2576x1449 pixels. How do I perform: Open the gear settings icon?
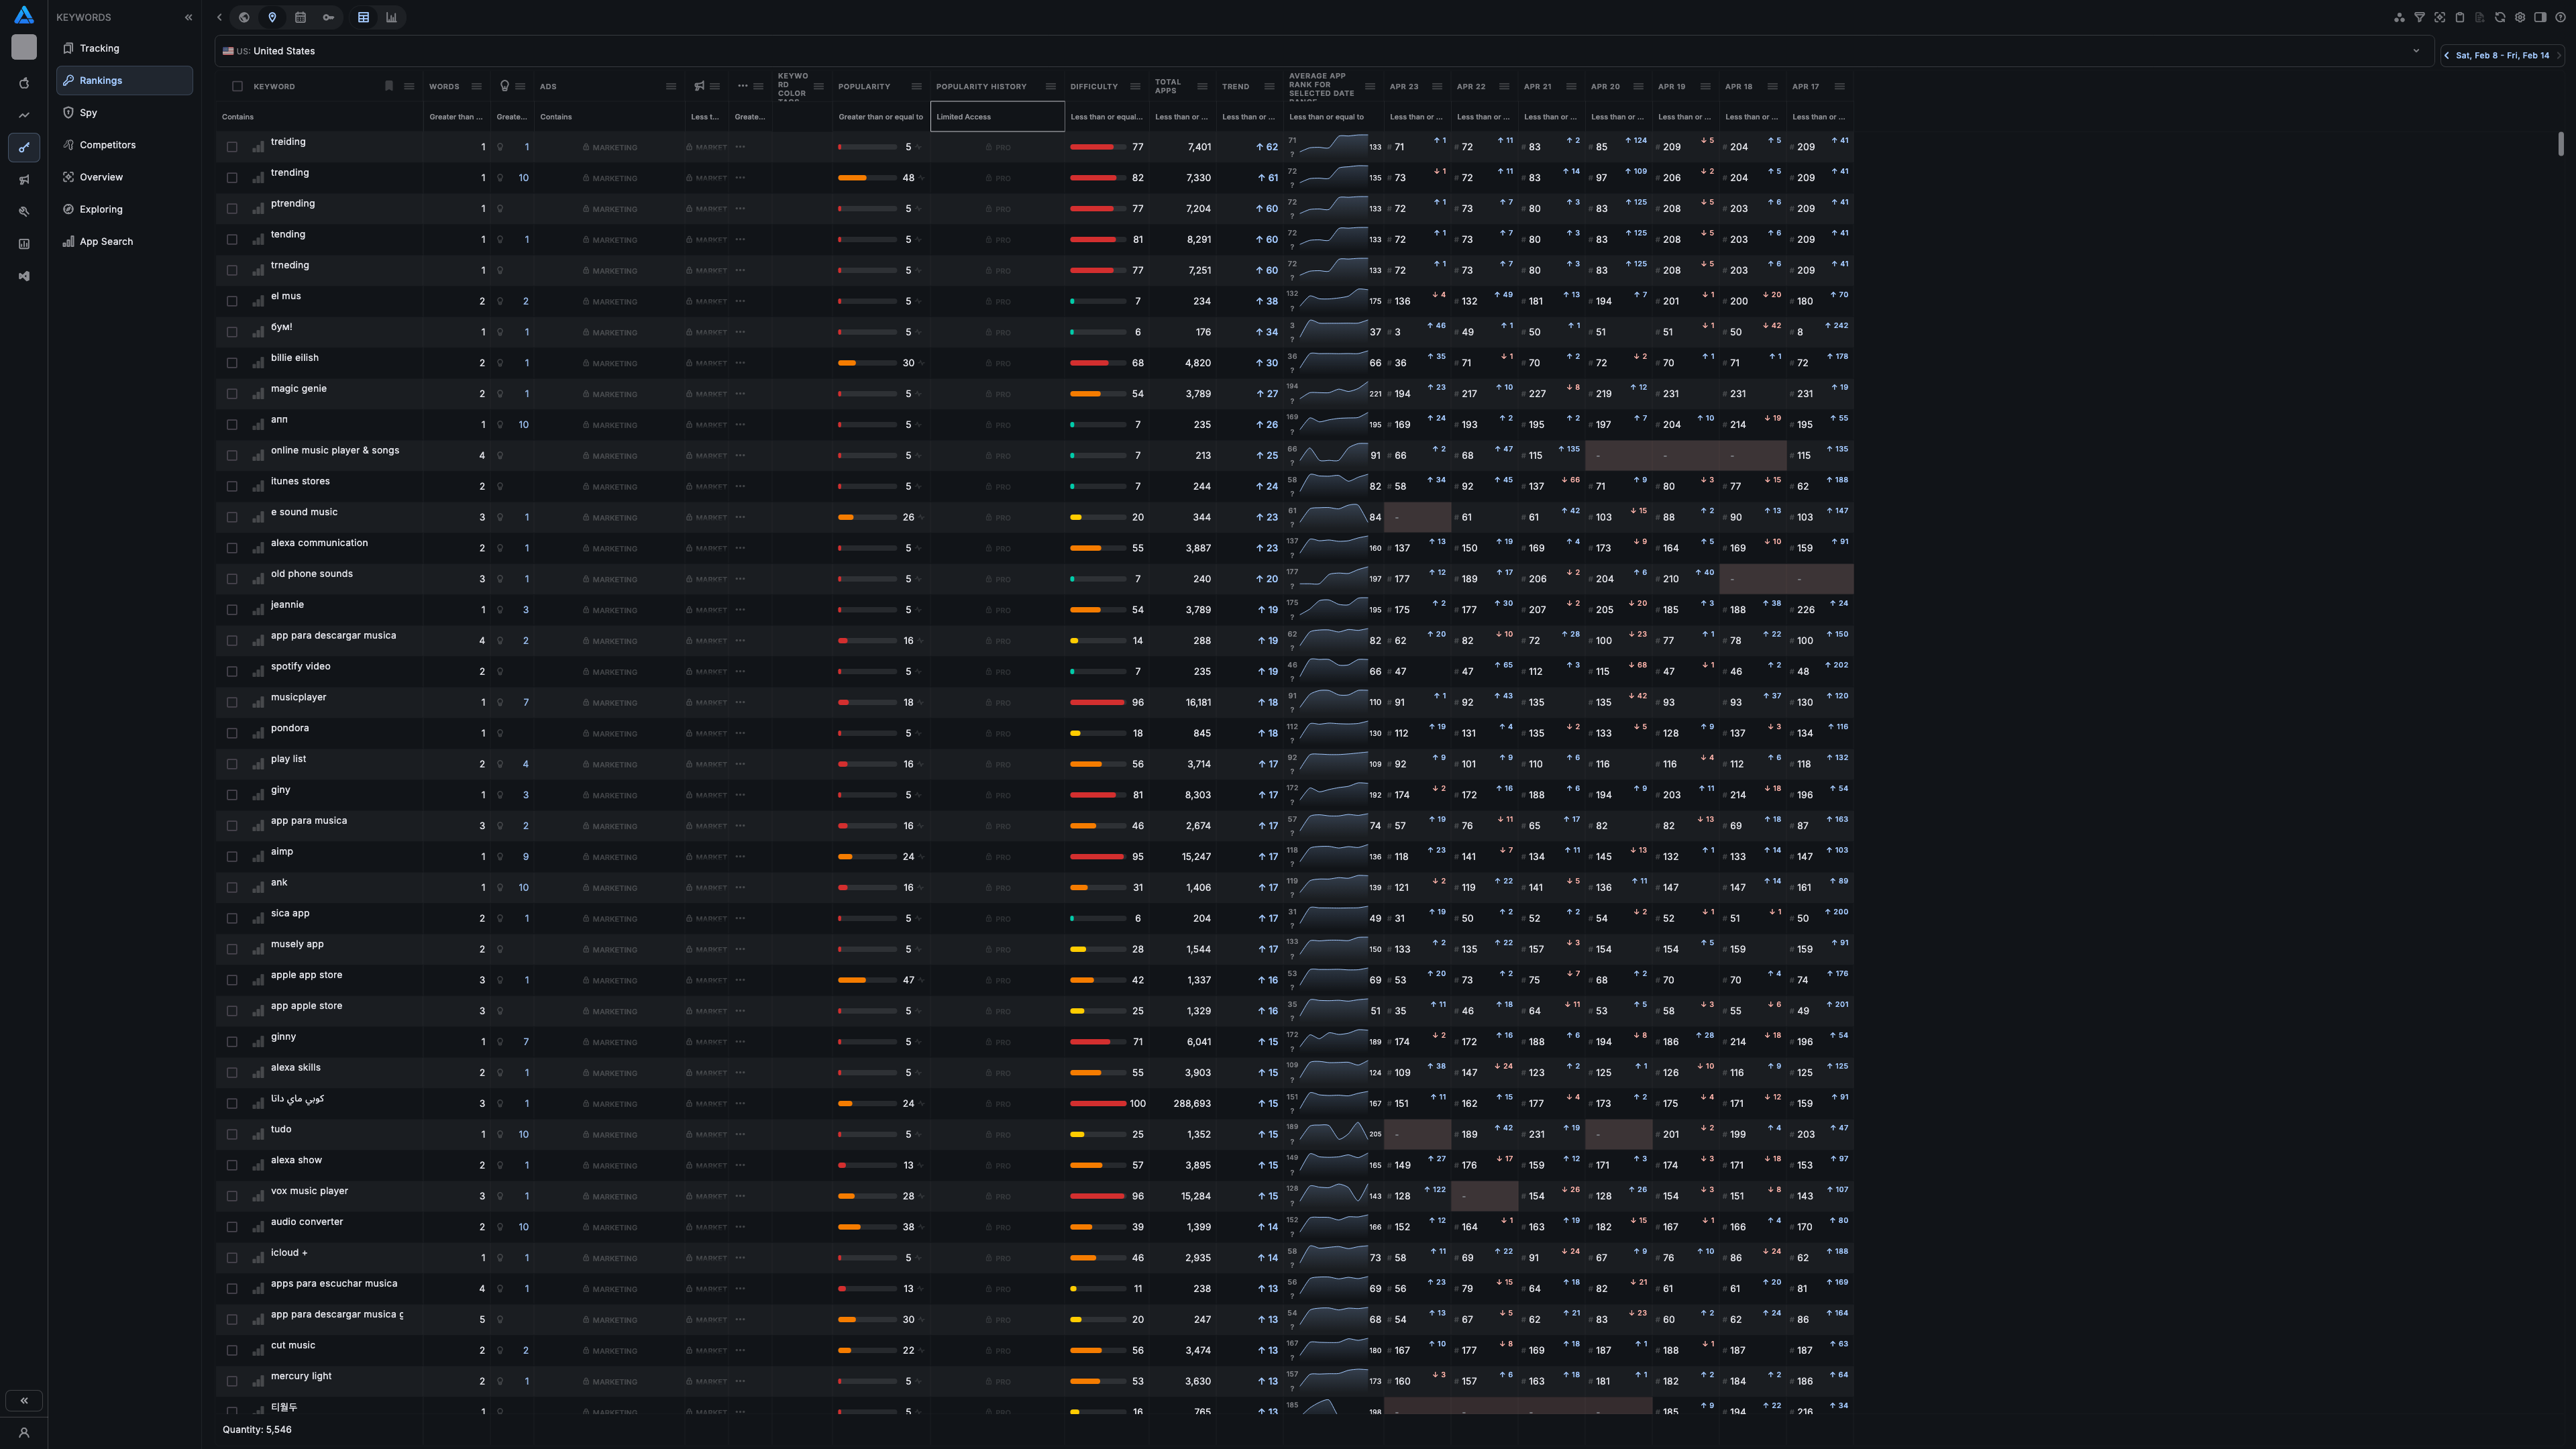2520,17
